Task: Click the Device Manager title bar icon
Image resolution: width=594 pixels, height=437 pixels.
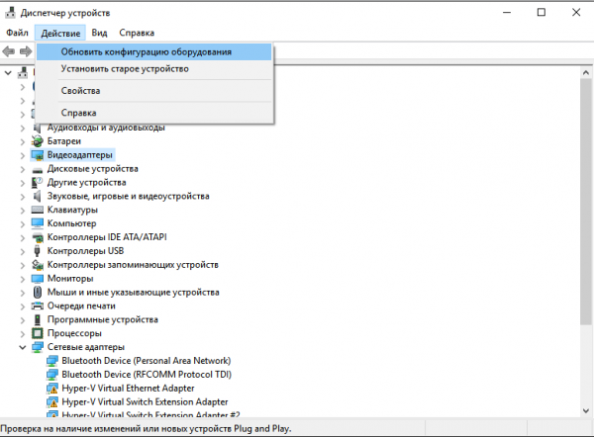Action: click(10, 13)
